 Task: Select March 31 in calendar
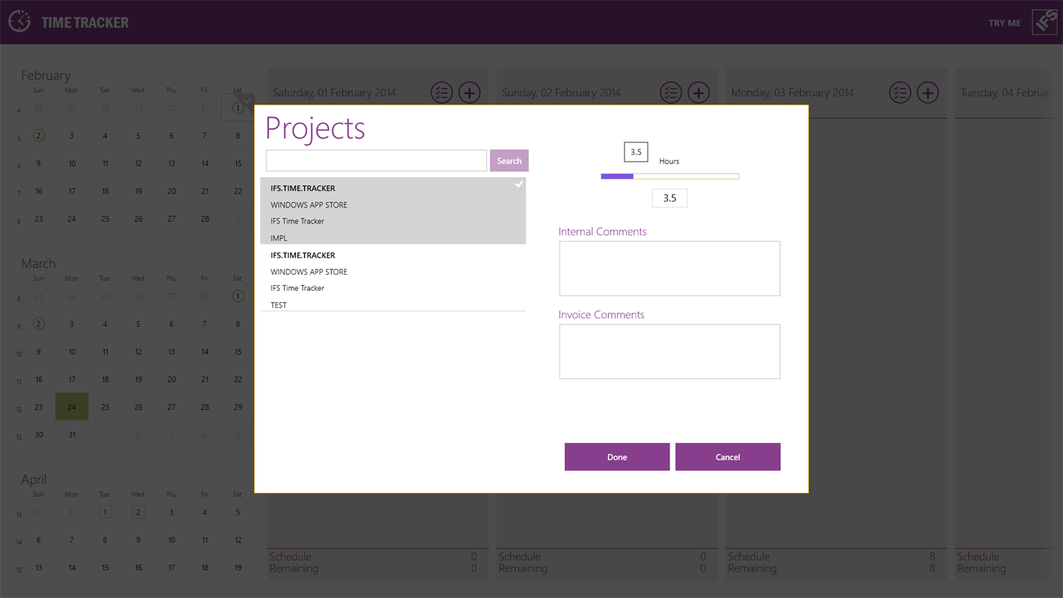[x=72, y=435]
